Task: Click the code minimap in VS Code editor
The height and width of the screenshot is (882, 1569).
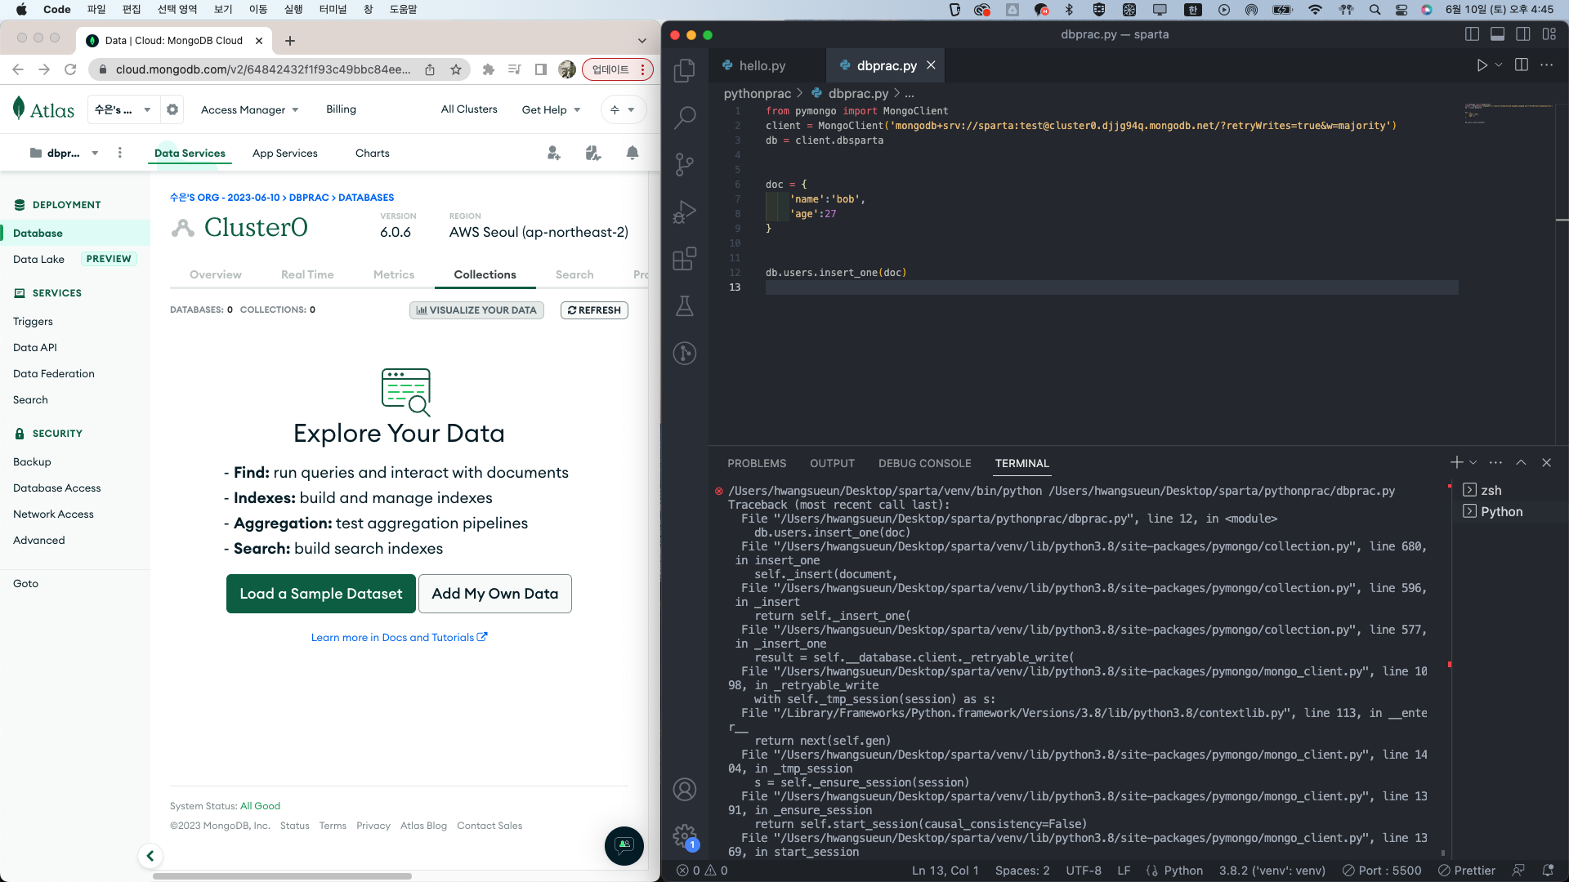Action: coord(1509,114)
